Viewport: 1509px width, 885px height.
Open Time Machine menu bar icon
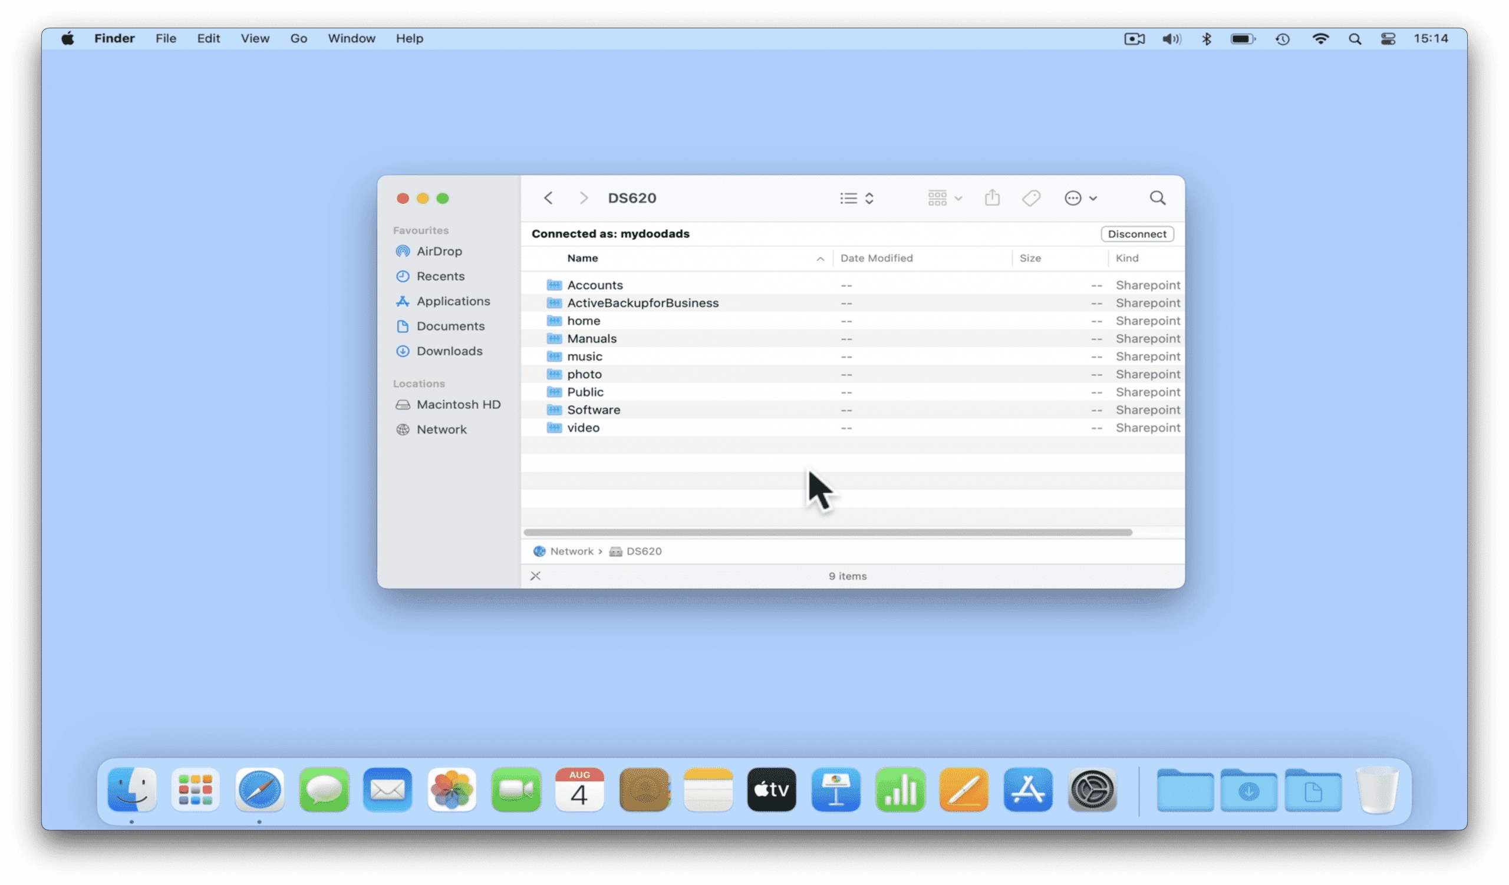(x=1283, y=39)
